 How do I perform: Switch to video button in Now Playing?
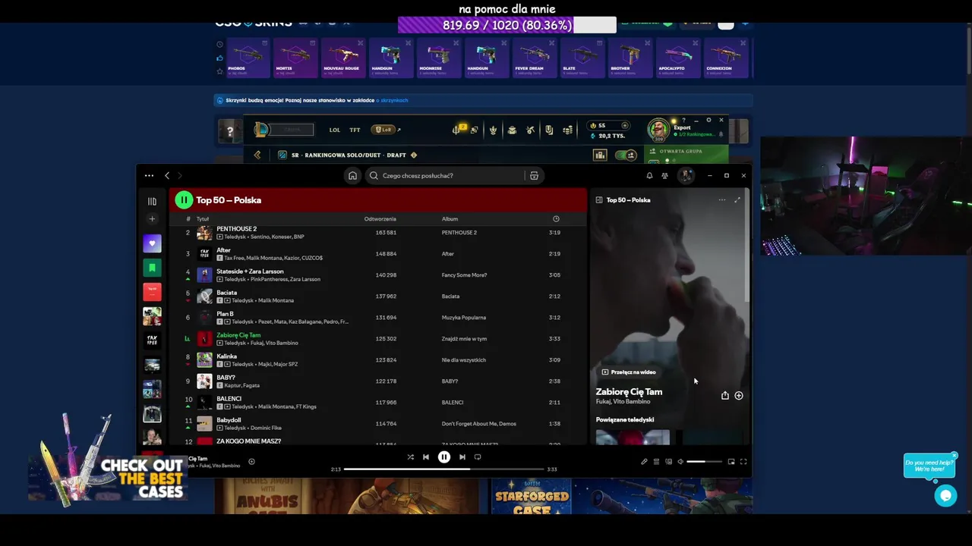(629, 372)
